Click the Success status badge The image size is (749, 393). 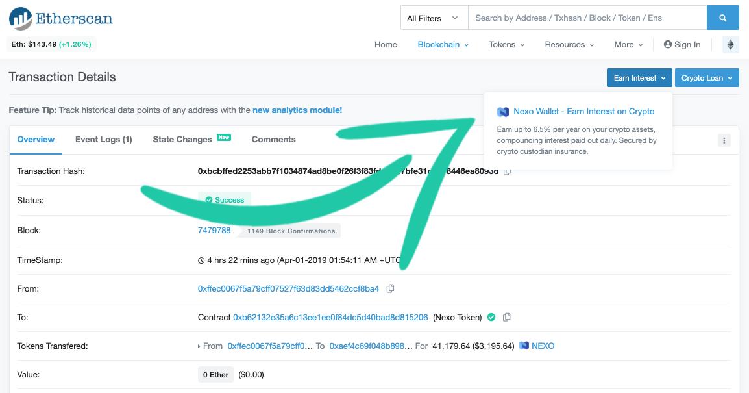coord(225,200)
